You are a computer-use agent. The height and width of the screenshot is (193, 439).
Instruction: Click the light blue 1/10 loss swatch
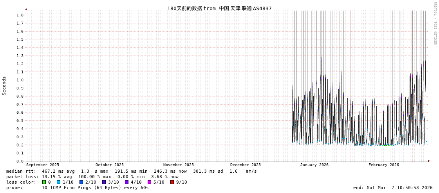[x=58, y=182]
